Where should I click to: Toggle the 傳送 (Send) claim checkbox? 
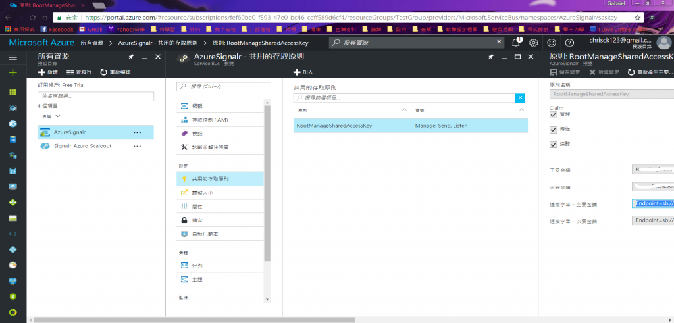tap(554, 130)
